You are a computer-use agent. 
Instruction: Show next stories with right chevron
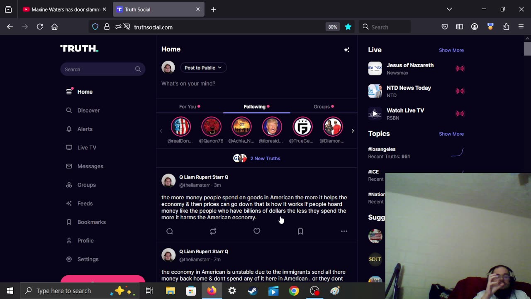coord(353,131)
